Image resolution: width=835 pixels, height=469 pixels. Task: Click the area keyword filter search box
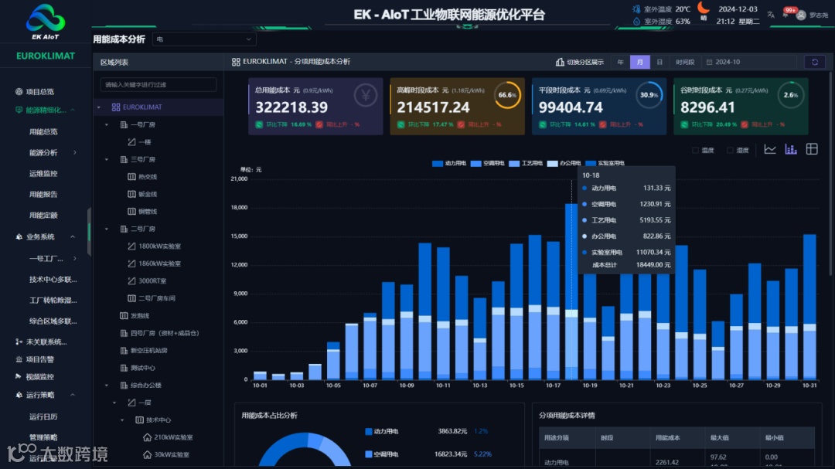pos(158,85)
